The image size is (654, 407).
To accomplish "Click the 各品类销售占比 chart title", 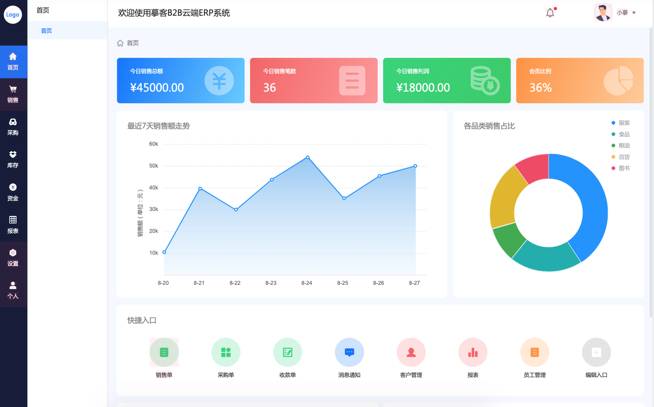I will tap(489, 126).
